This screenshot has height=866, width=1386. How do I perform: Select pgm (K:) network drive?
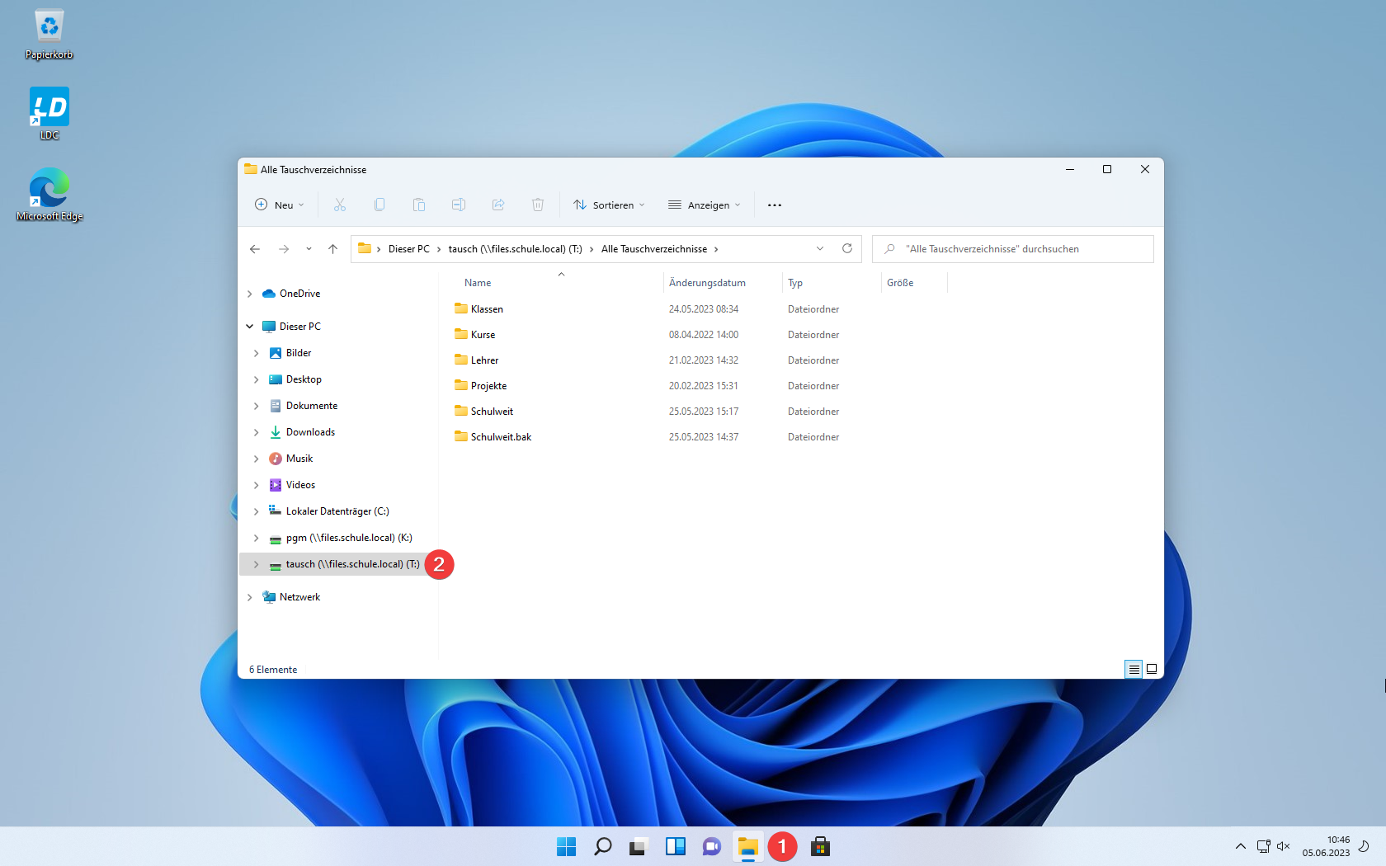[x=349, y=538]
